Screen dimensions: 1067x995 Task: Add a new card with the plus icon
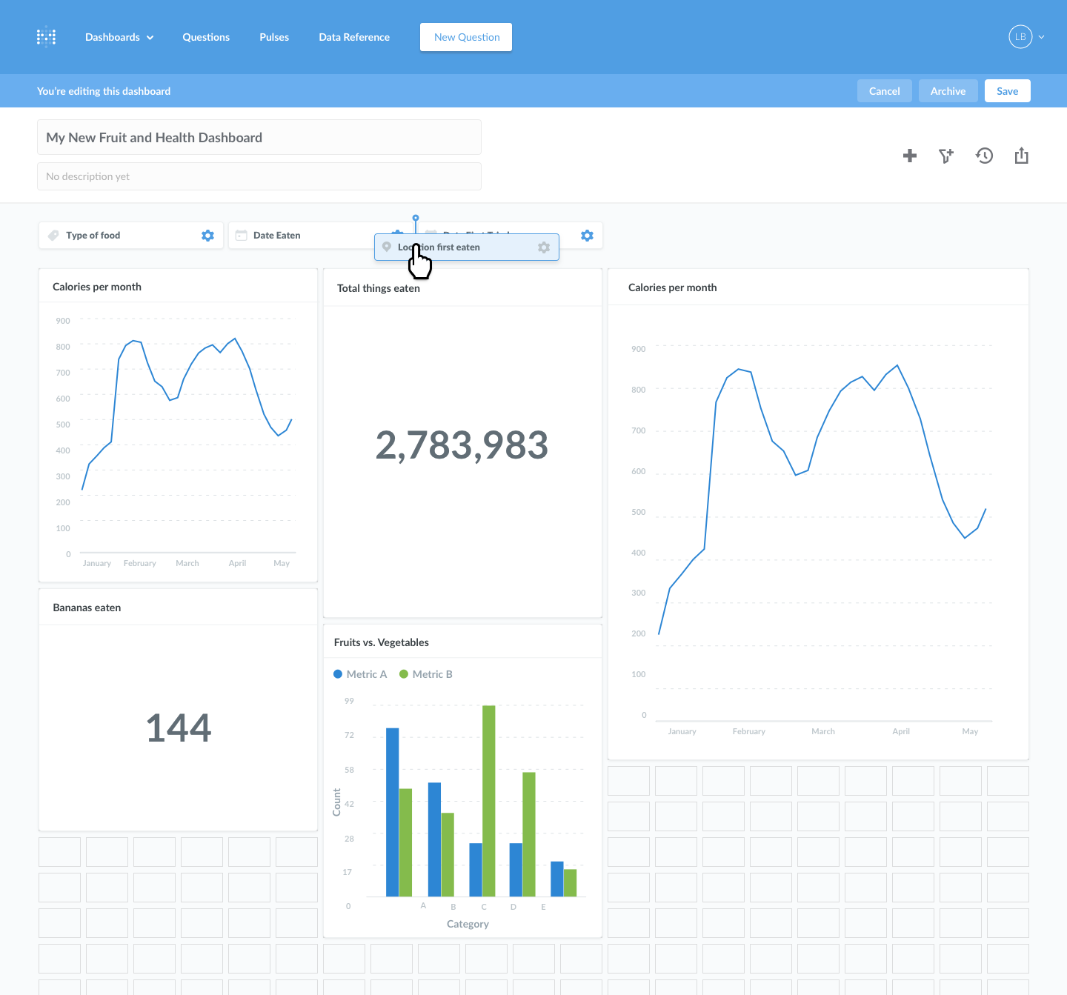pyautogui.click(x=910, y=156)
